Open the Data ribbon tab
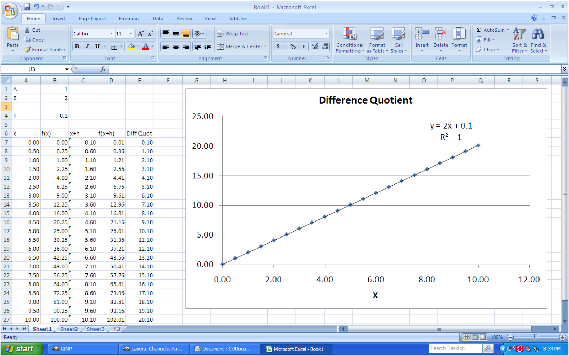The image size is (569, 356). point(158,19)
